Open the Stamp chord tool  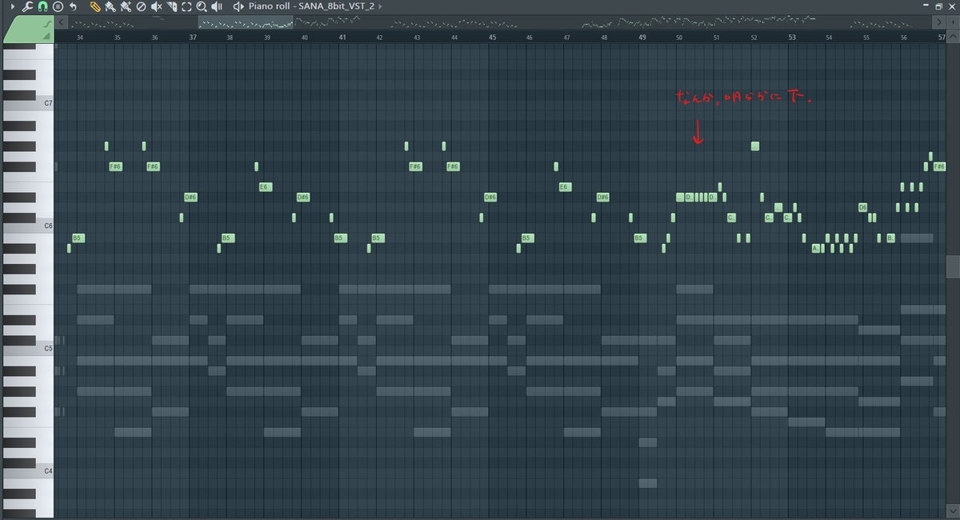(x=58, y=6)
